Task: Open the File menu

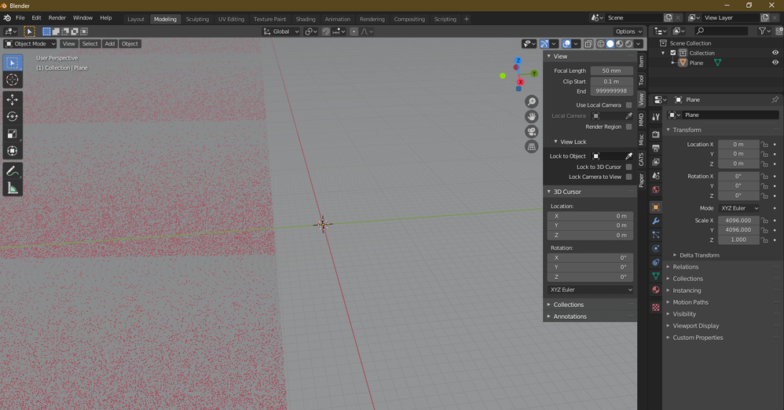Action: [20, 18]
